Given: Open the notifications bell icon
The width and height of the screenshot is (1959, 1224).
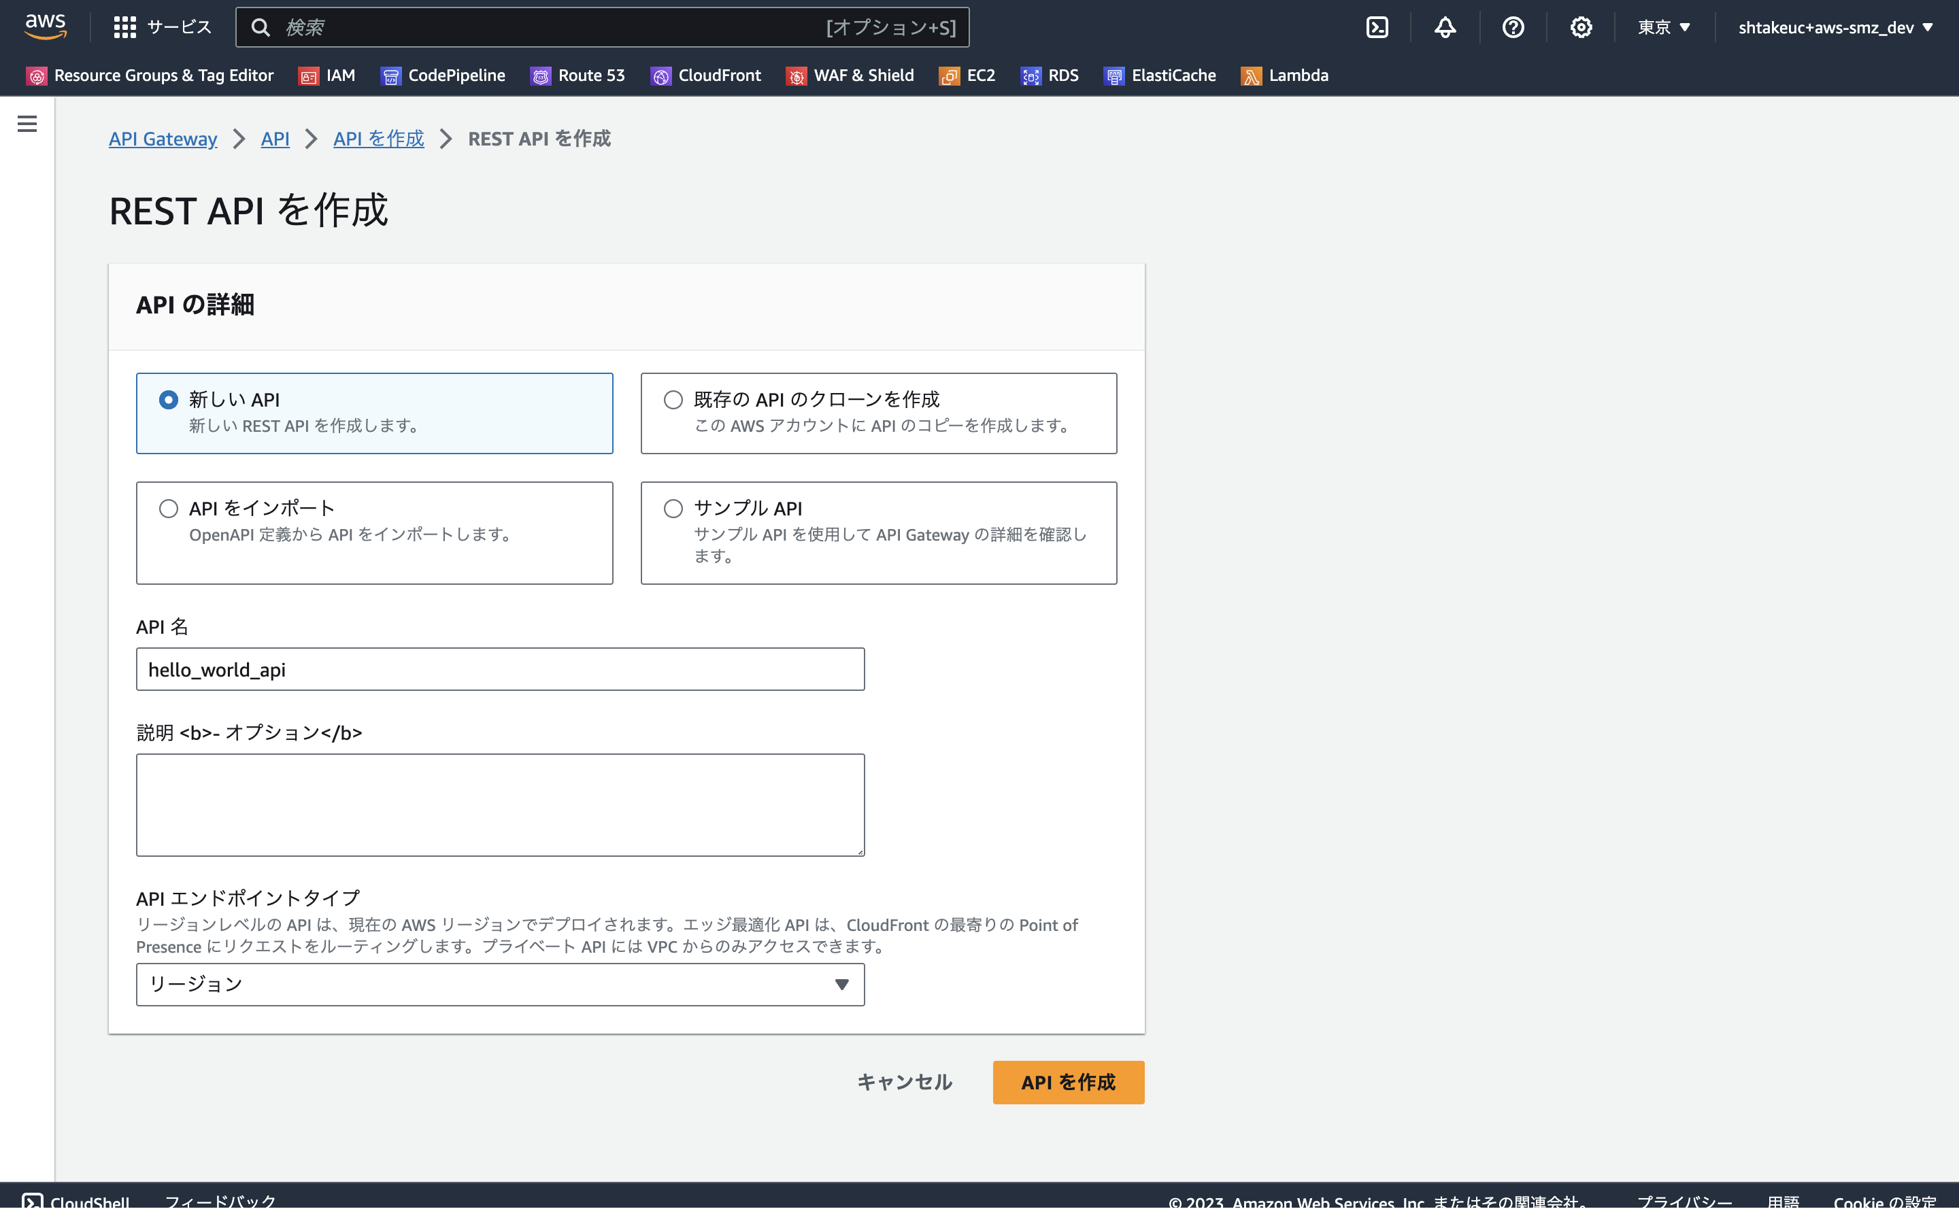Looking at the screenshot, I should (x=1445, y=27).
